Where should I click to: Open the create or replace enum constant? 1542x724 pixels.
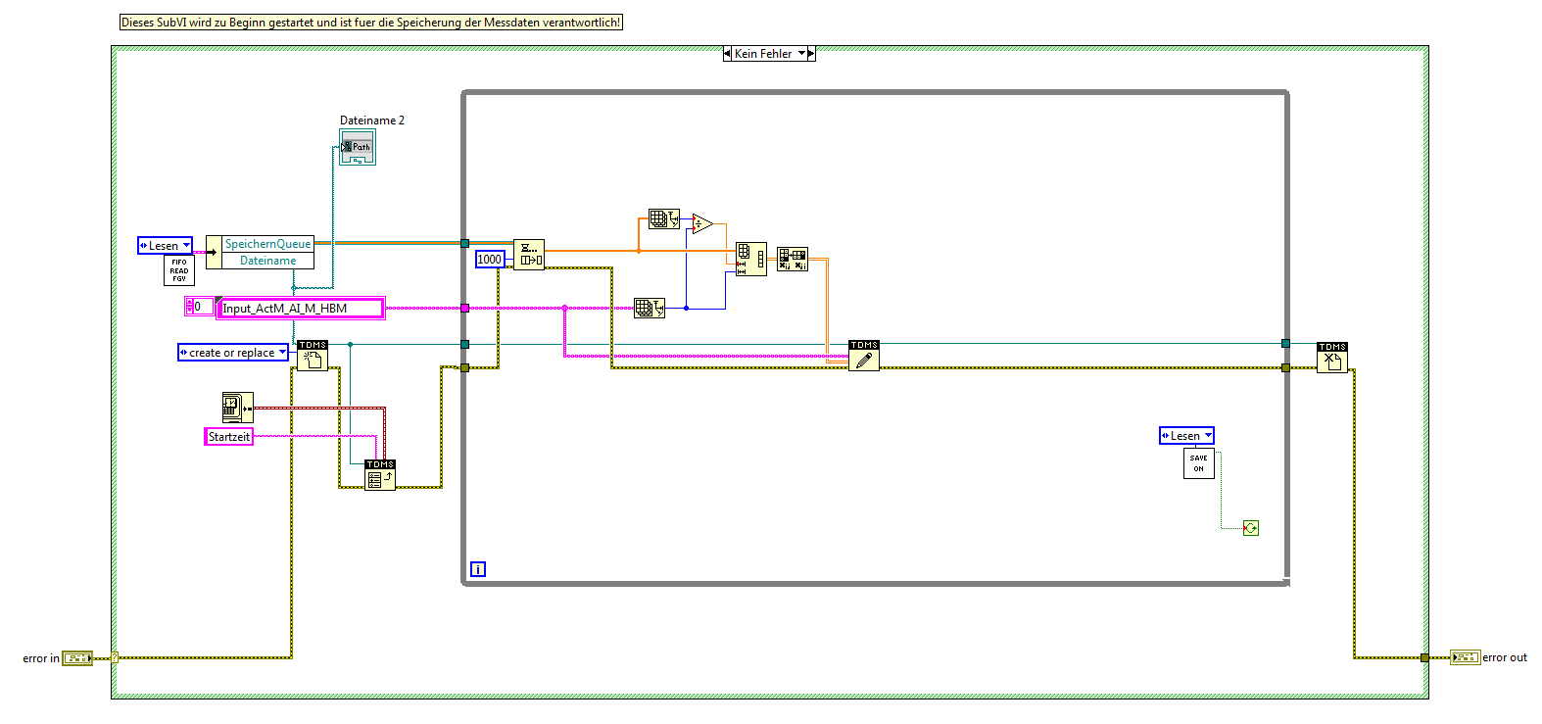point(233,353)
